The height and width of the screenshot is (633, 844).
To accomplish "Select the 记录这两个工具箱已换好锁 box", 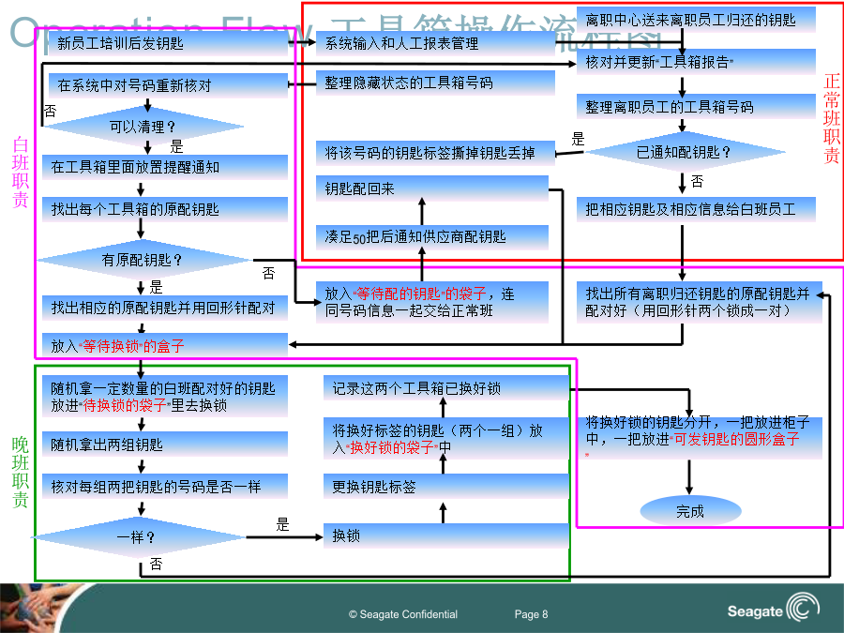I will tap(446, 388).
